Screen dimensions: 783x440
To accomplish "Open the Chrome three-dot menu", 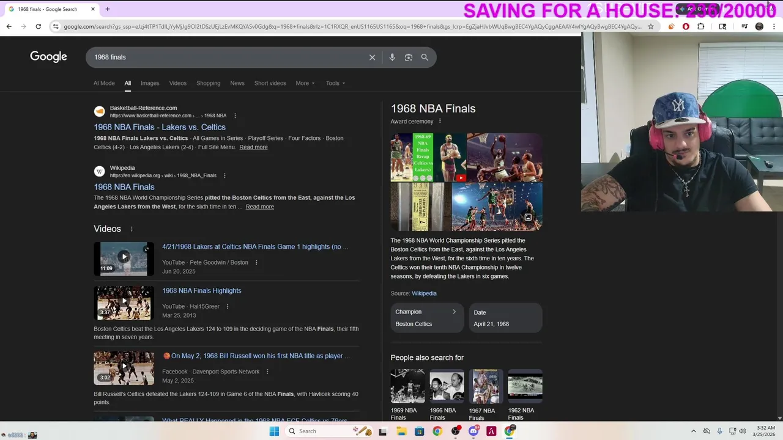I will [x=774, y=26].
